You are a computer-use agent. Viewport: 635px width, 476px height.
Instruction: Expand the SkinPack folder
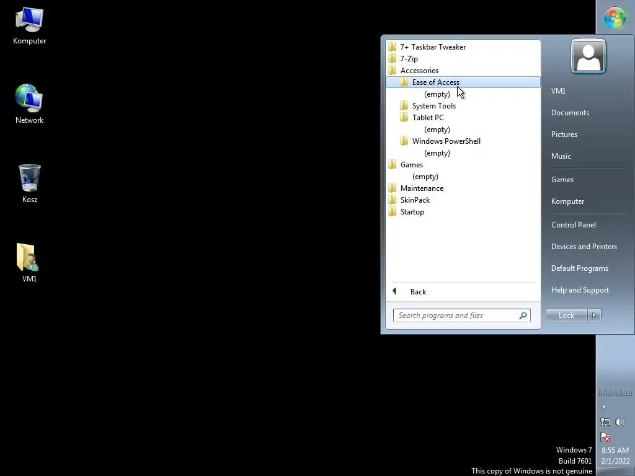pos(463,200)
